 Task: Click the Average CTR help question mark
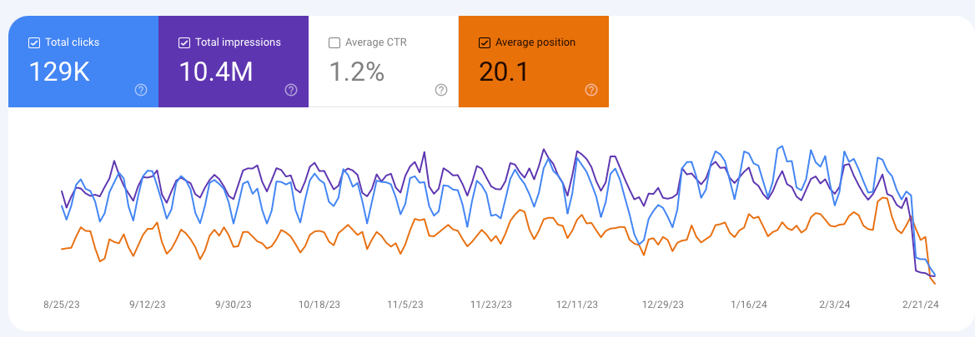[x=441, y=90]
